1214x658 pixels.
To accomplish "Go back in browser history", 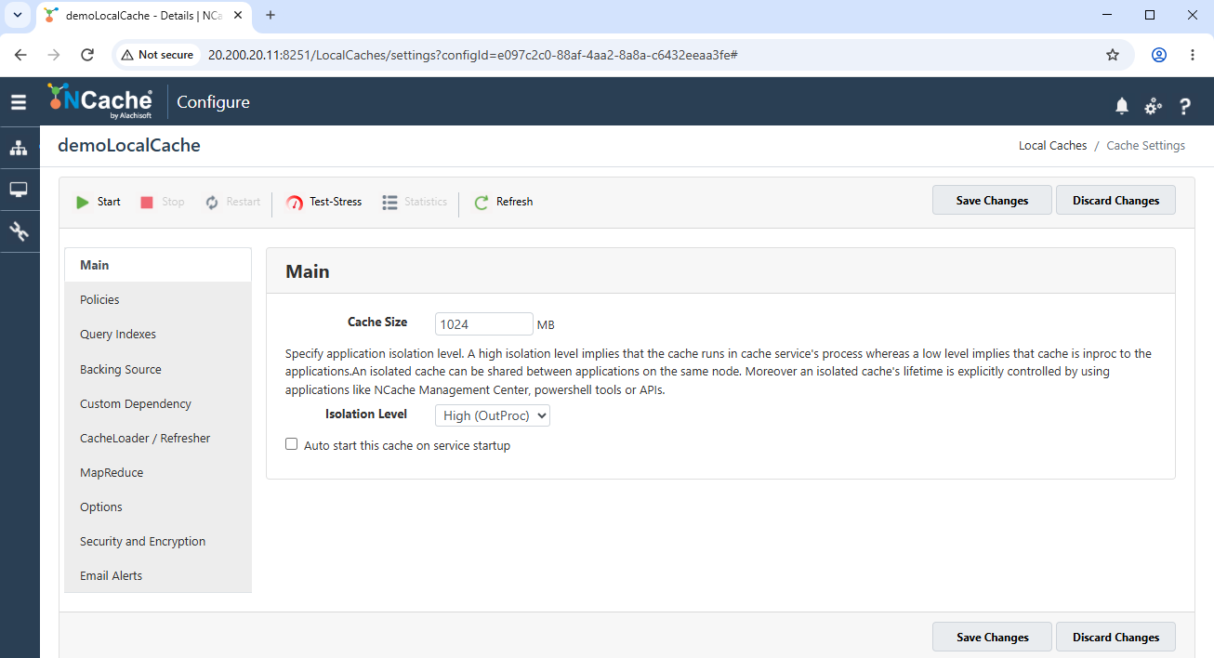I will (x=20, y=55).
